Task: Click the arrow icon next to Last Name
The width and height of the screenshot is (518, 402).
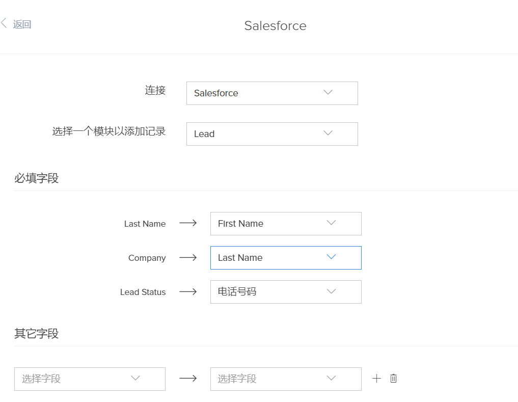Action: point(188,224)
